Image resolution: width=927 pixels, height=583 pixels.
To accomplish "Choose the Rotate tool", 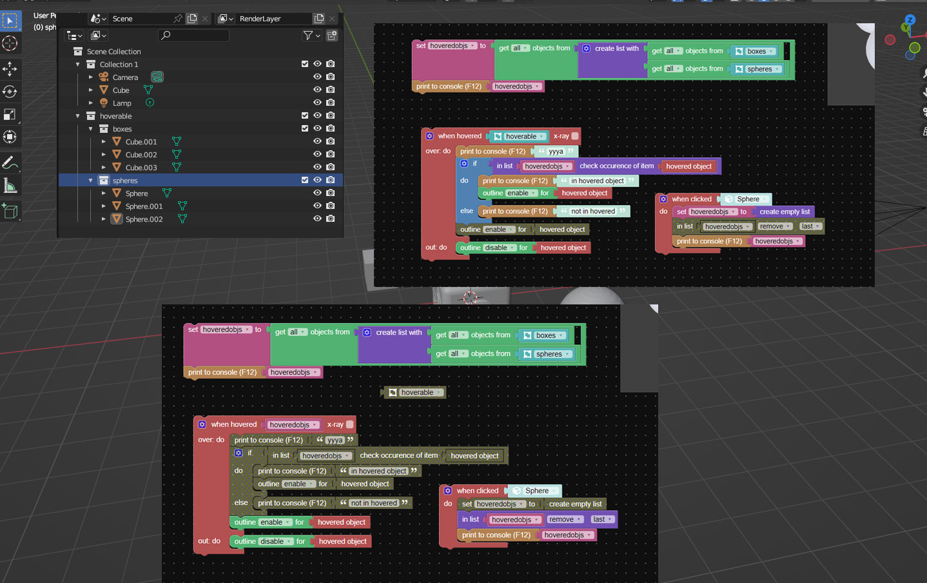I will coord(10,92).
